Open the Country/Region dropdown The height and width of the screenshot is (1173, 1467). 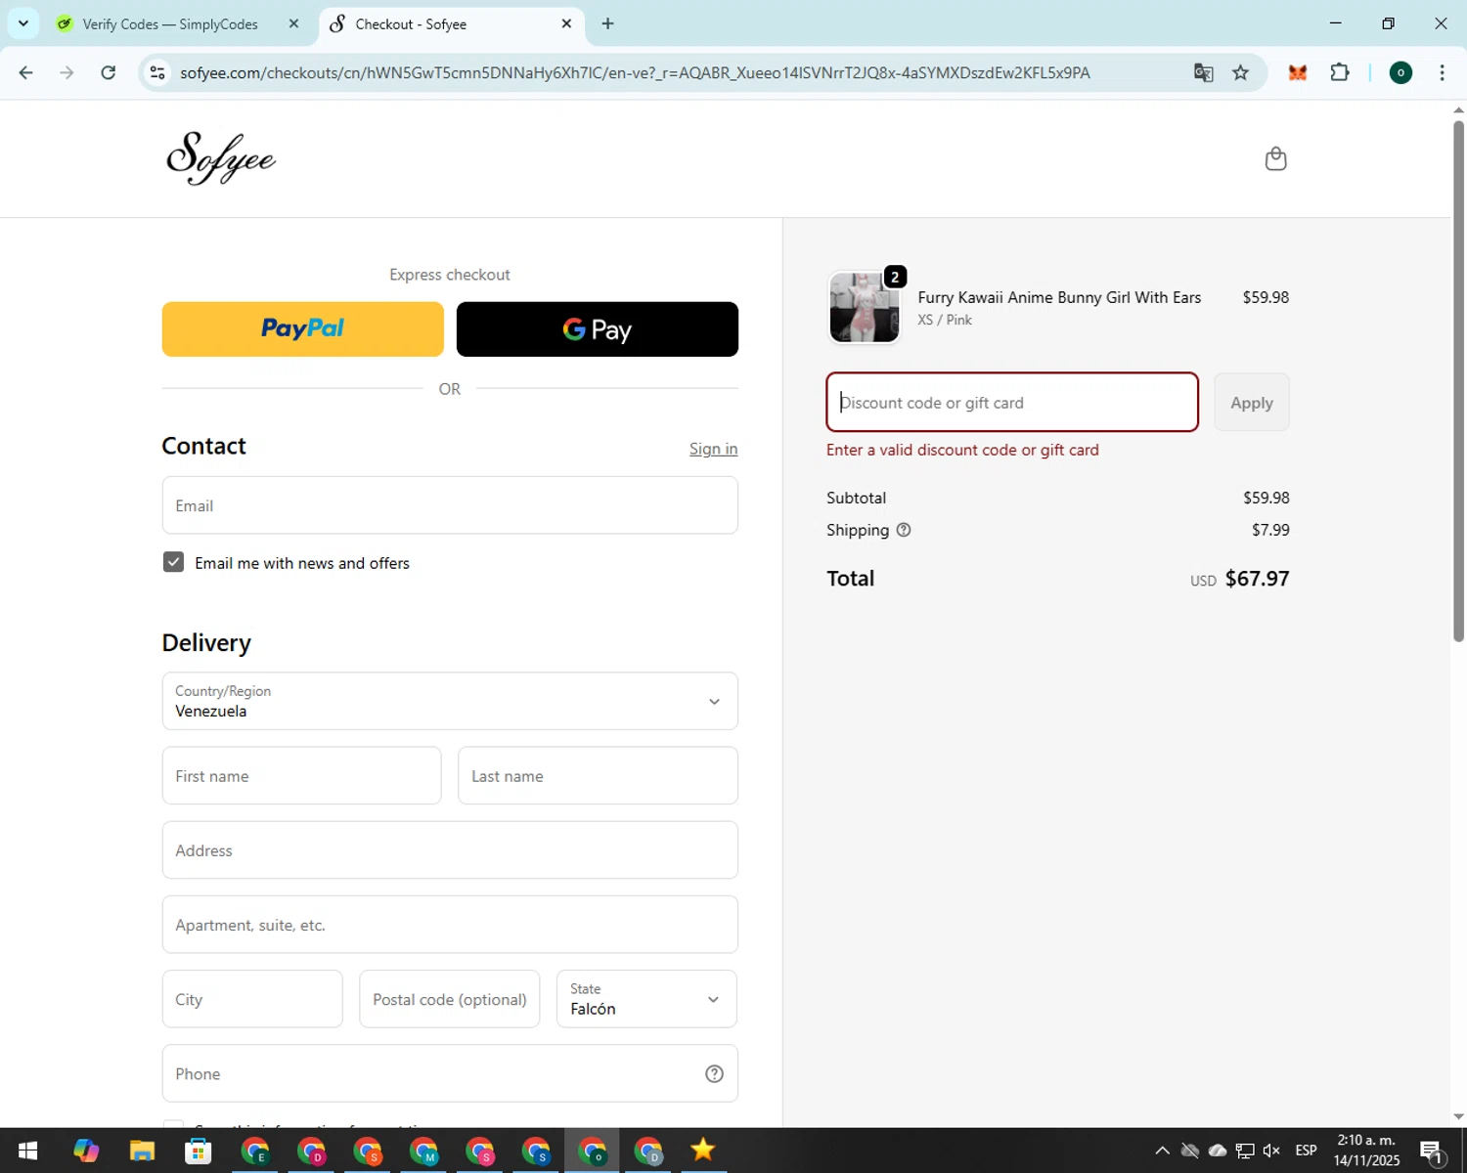point(450,701)
